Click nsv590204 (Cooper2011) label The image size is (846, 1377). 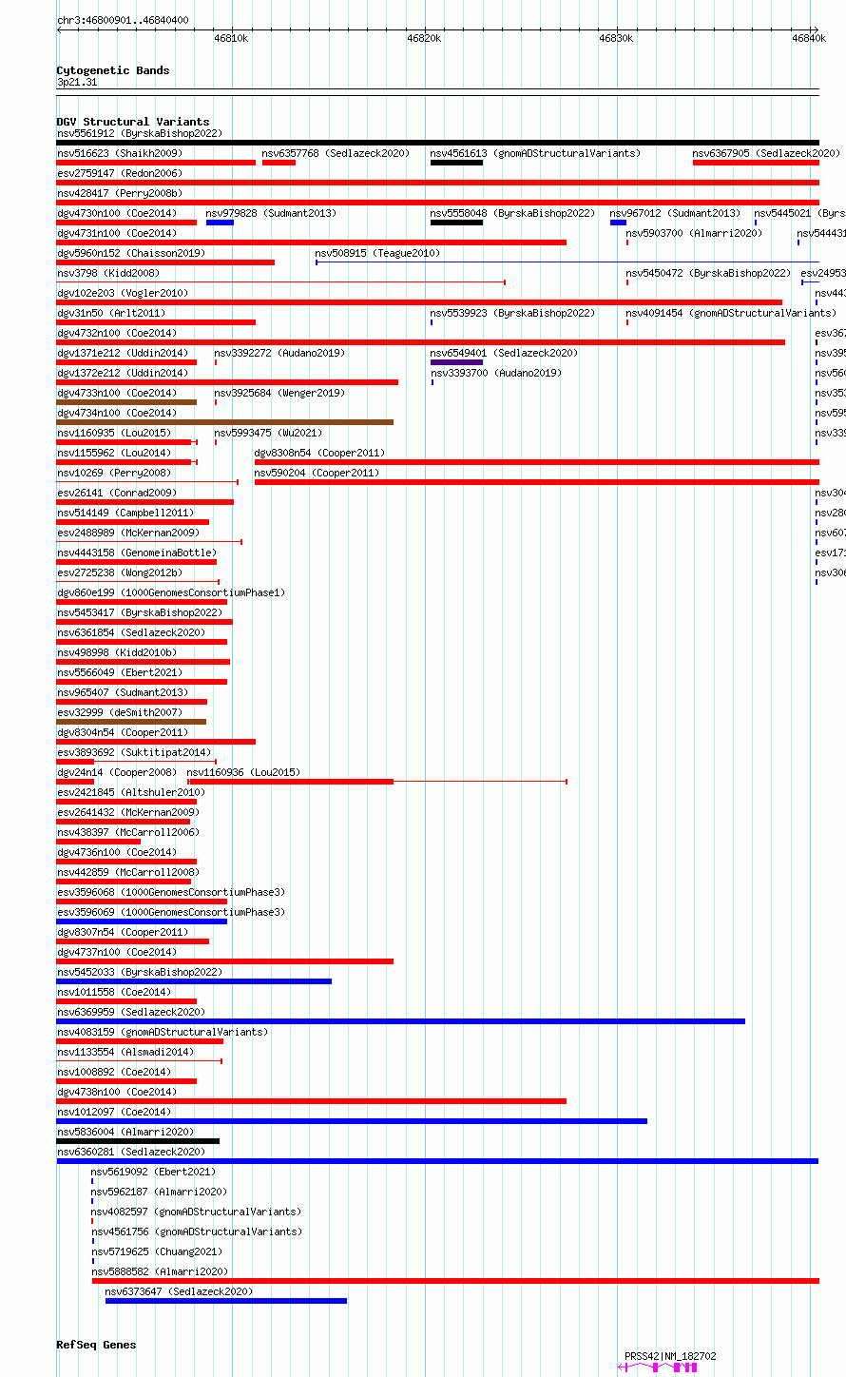click(317, 473)
